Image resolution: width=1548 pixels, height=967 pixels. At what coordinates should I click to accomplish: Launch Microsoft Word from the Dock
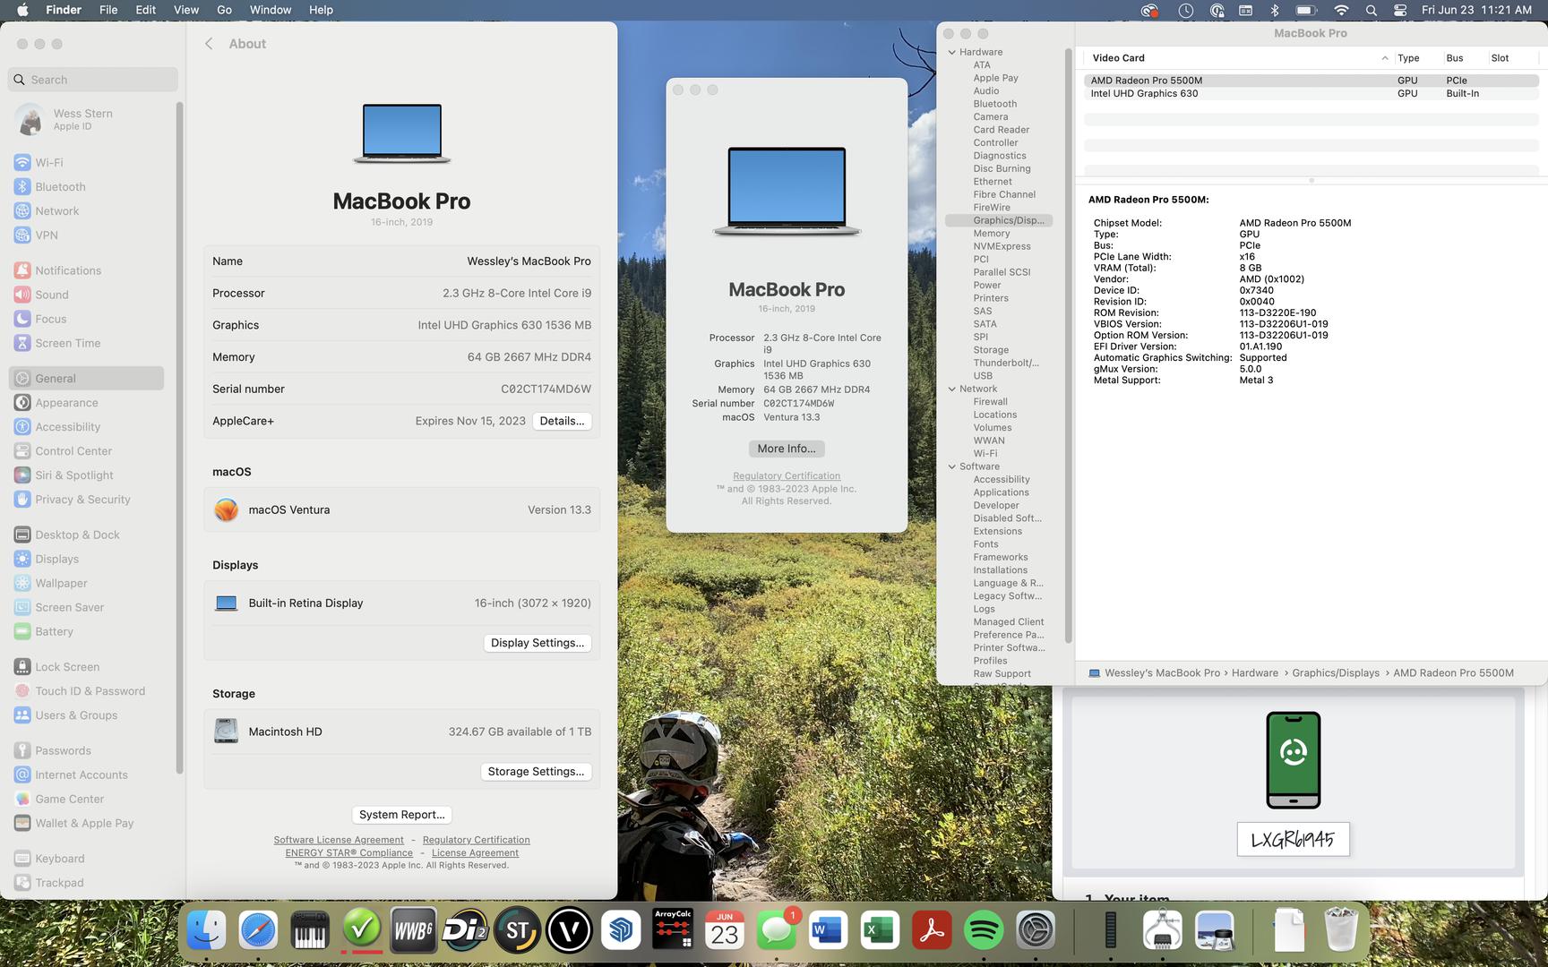point(828,930)
